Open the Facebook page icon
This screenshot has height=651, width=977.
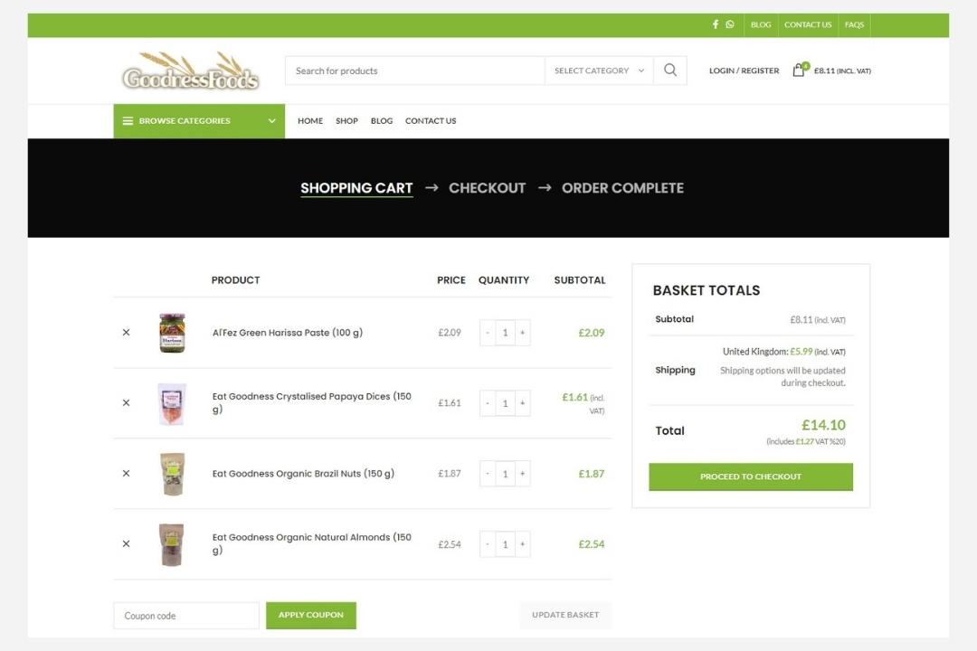[x=715, y=24]
